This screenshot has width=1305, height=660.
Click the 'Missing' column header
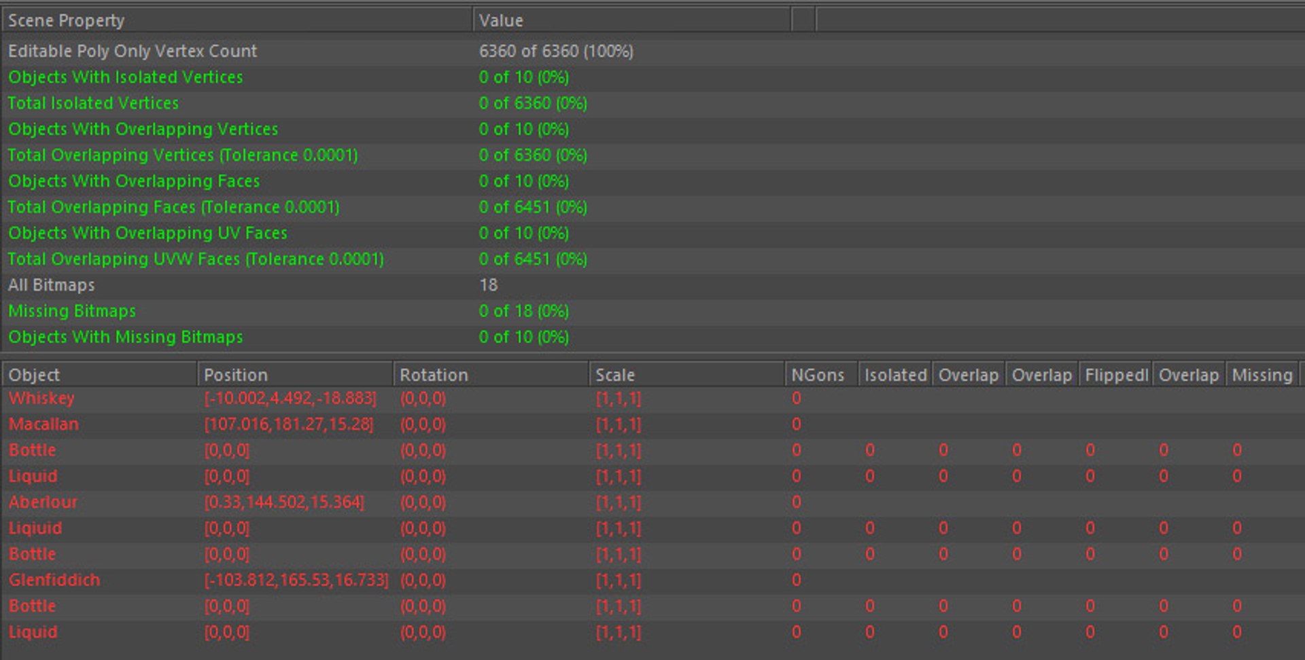pos(1262,375)
